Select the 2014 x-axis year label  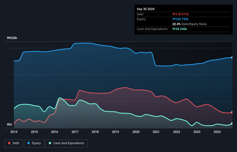pos(14,132)
